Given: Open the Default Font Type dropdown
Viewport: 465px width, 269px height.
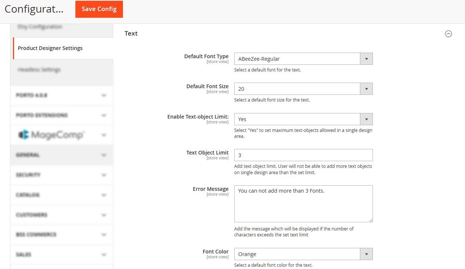Looking at the screenshot, I should [303, 59].
